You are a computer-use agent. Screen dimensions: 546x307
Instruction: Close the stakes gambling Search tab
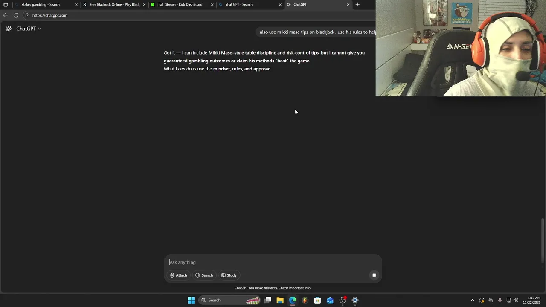[76, 5]
